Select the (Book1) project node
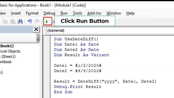The image size is (174, 98). pyautogui.click(x=7, y=46)
